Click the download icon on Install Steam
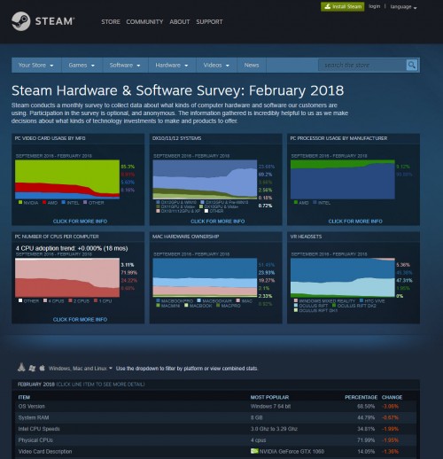The height and width of the screenshot is (459, 443). (327, 6)
